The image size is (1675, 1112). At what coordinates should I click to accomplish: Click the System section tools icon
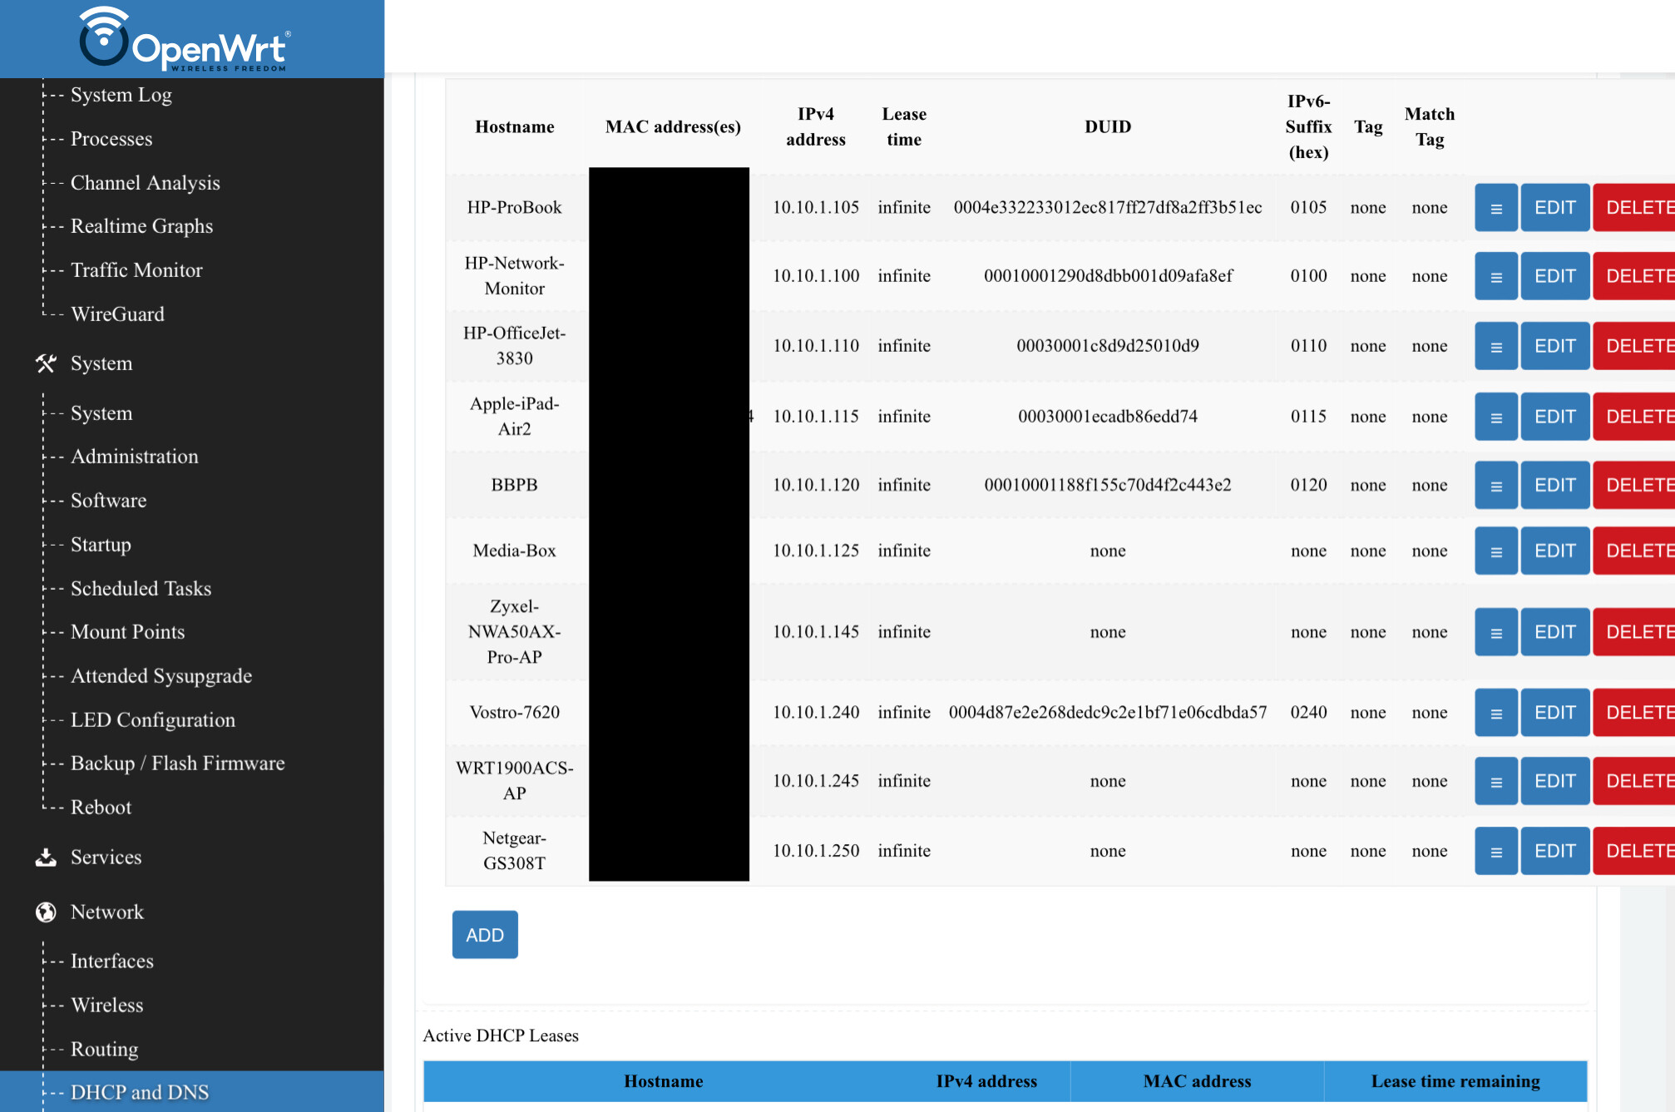coord(46,363)
